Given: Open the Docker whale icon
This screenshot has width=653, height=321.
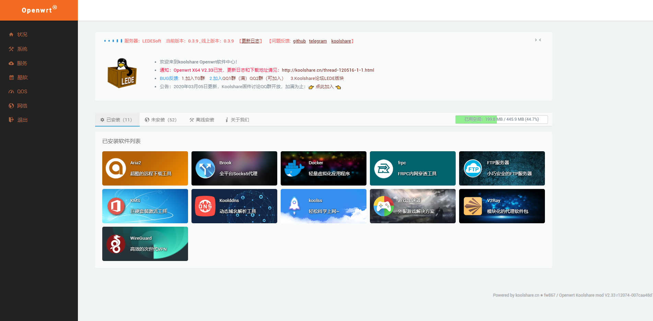Looking at the screenshot, I should click(x=294, y=168).
